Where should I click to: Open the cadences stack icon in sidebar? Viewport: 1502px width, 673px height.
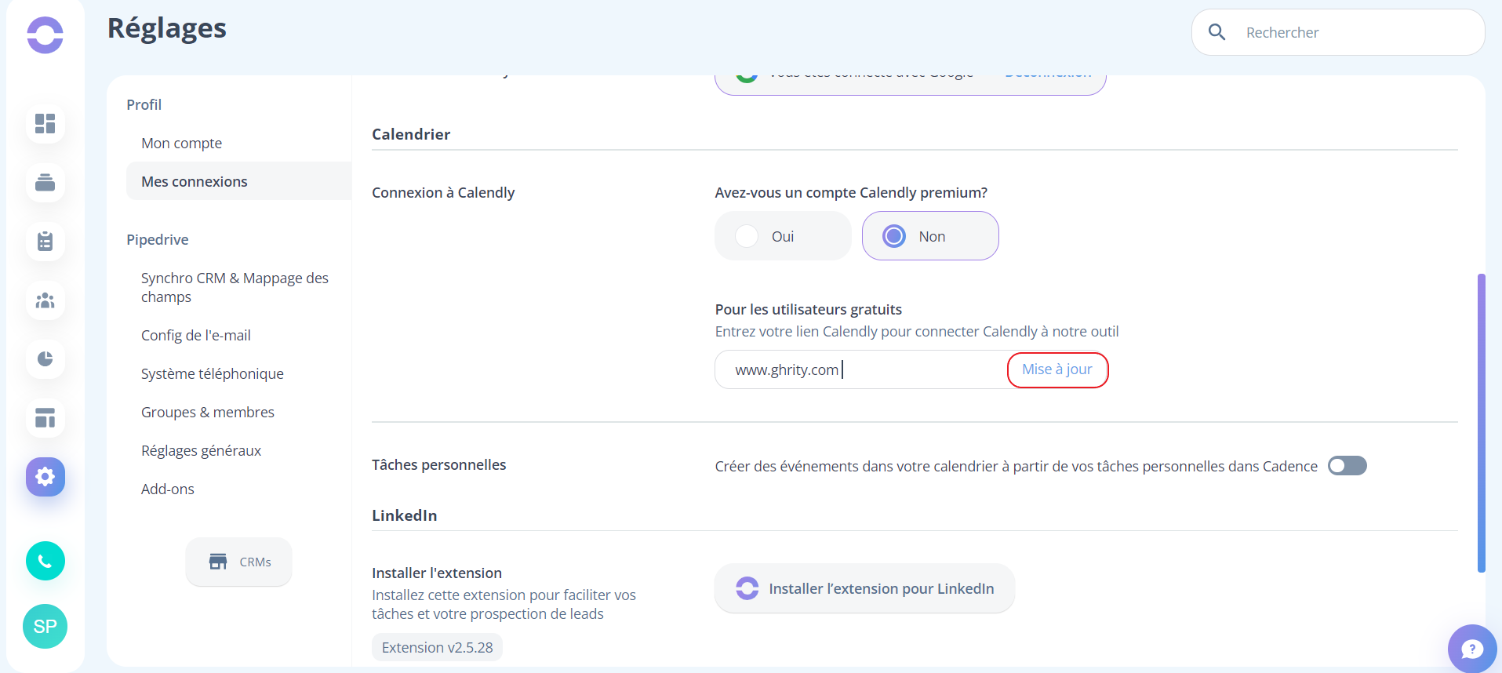[45, 183]
